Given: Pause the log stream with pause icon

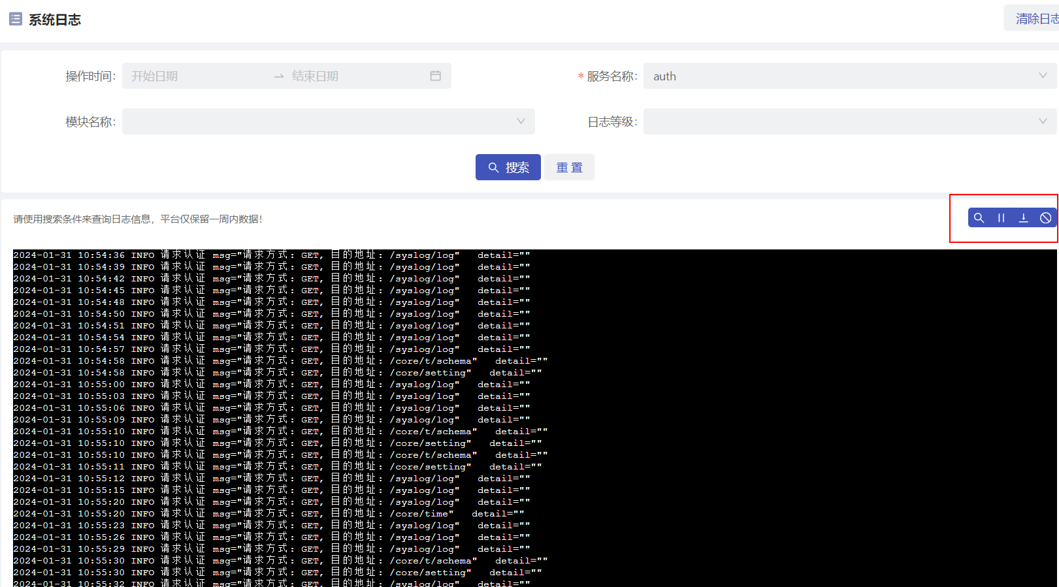Looking at the screenshot, I should tap(1001, 218).
